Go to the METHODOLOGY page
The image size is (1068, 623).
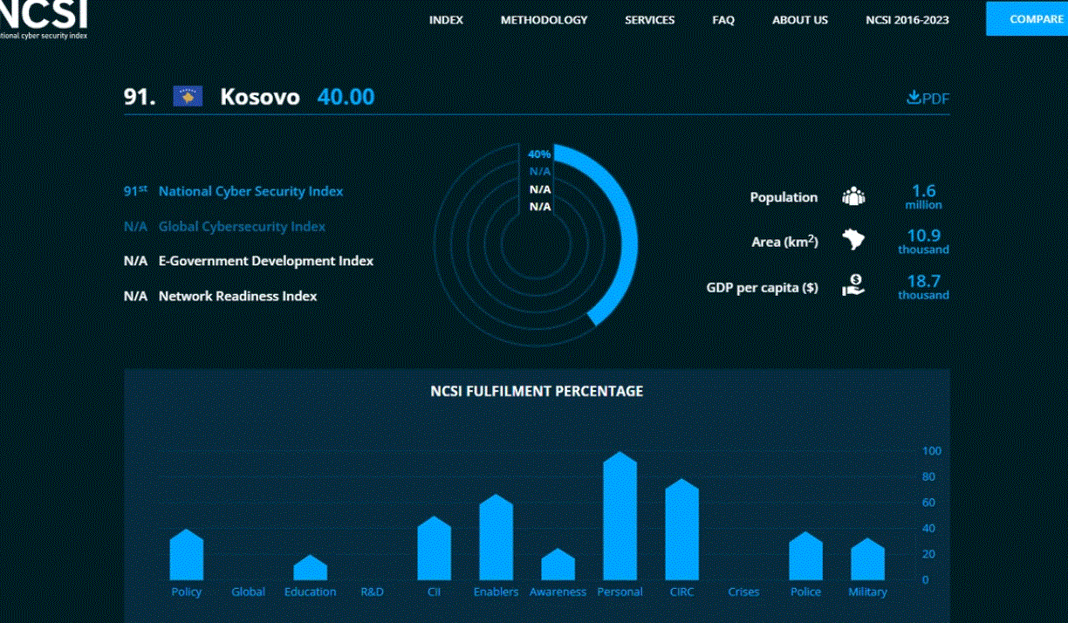[544, 20]
